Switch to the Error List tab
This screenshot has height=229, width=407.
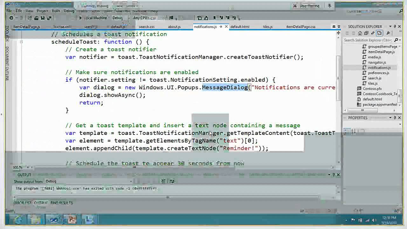click(22, 203)
